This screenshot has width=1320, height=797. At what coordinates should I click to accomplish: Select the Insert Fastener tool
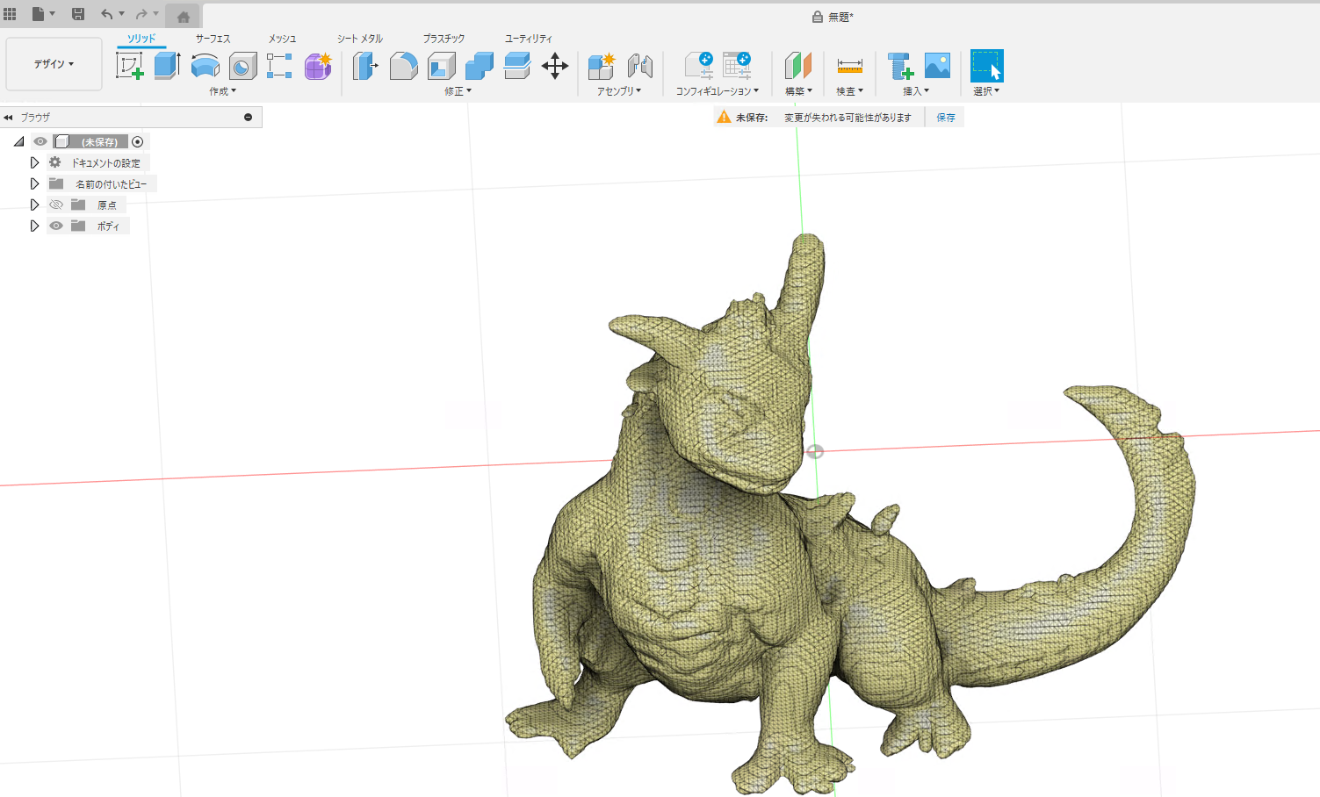[x=900, y=66]
